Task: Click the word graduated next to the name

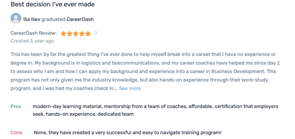Action: click(53, 19)
